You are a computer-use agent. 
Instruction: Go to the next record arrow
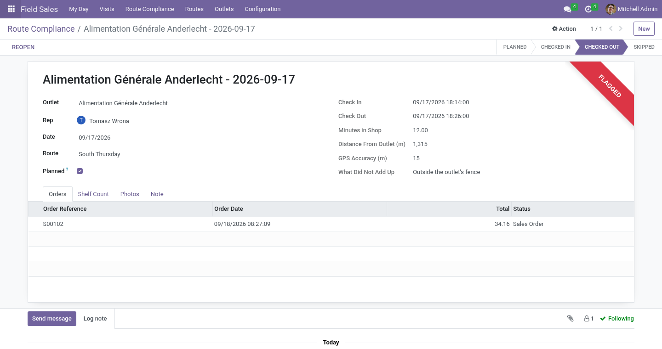pos(621,28)
